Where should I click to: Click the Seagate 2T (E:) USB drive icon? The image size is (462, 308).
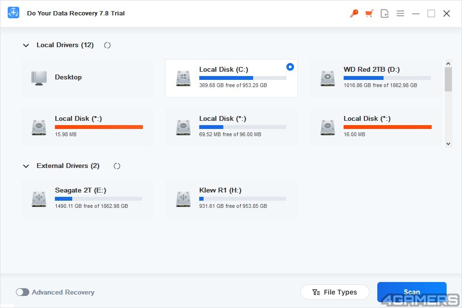click(39, 199)
